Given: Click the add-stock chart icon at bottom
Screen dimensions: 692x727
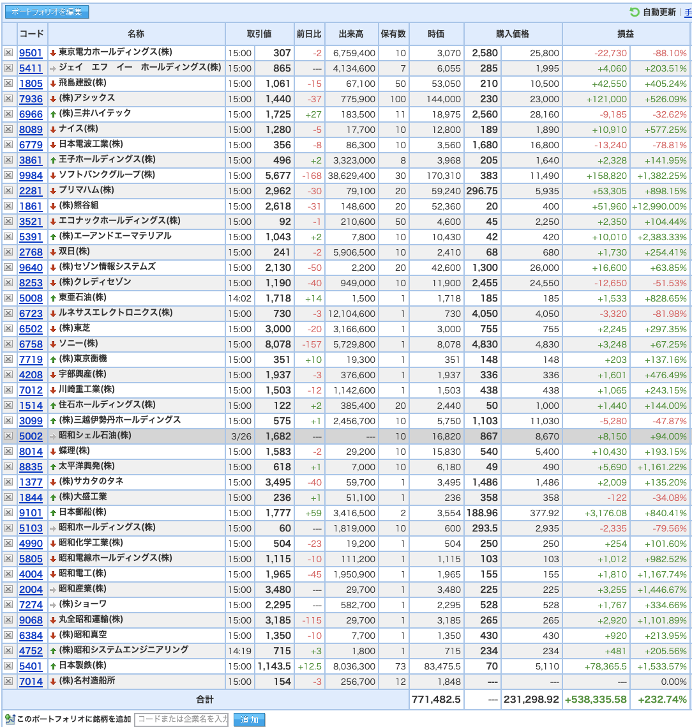Looking at the screenshot, I should point(10,719).
